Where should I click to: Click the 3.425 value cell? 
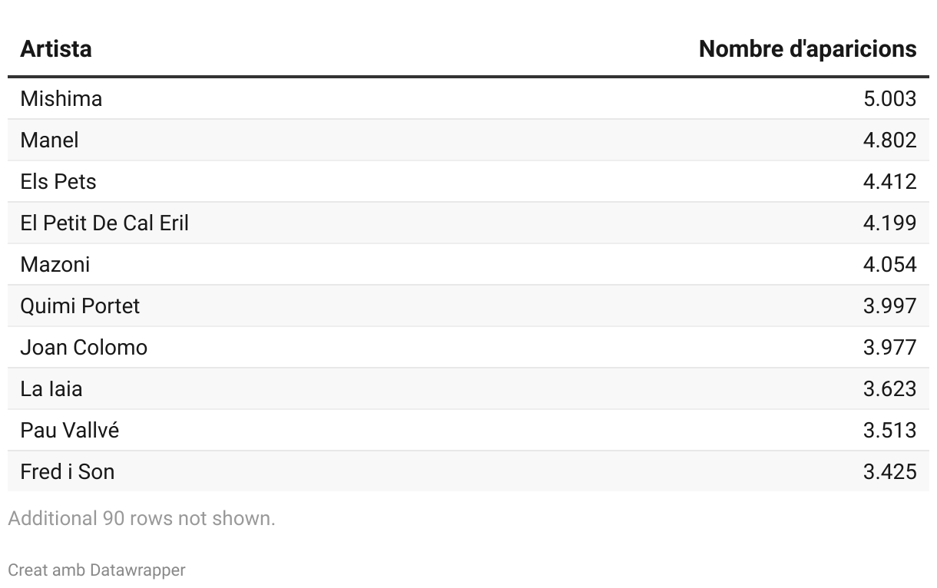click(889, 471)
